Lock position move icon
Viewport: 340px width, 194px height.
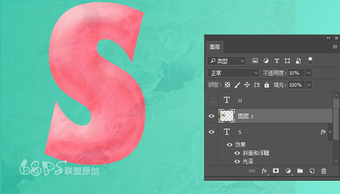pyautogui.click(x=247, y=85)
